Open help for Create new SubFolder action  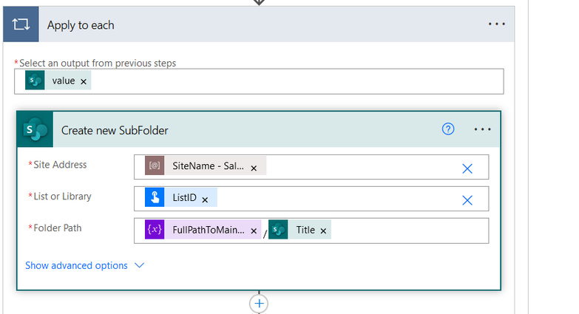448,129
